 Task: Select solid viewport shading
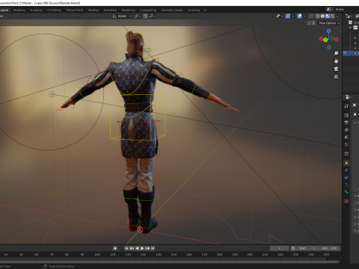pos(322,16)
